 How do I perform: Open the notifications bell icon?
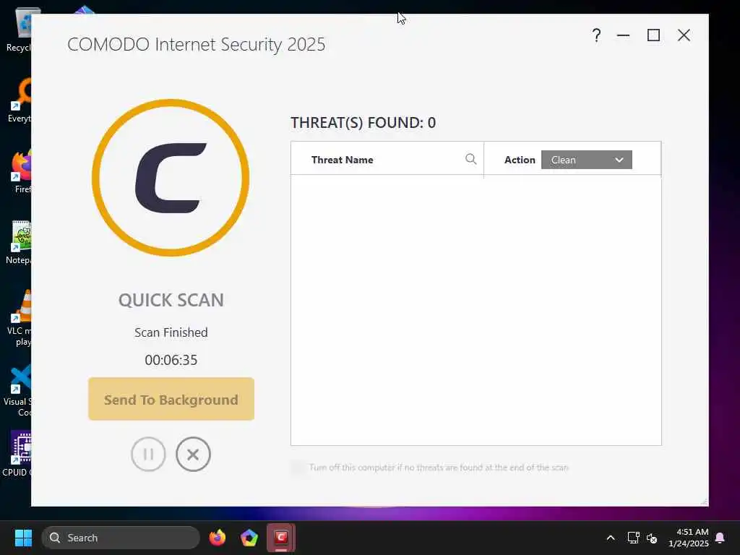pyautogui.click(x=720, y=538)
